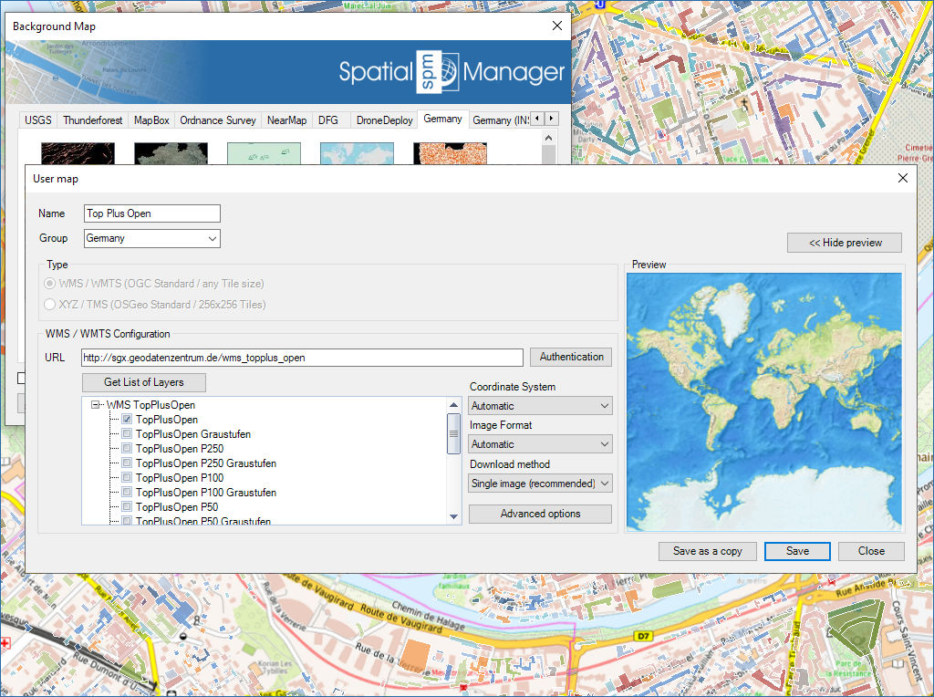934x697 pixels.
Task: Open the Image Format dropdown
Action: click(x=540, y=444)
